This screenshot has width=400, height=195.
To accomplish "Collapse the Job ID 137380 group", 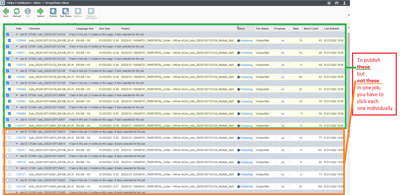I will (x=17, y=34).
